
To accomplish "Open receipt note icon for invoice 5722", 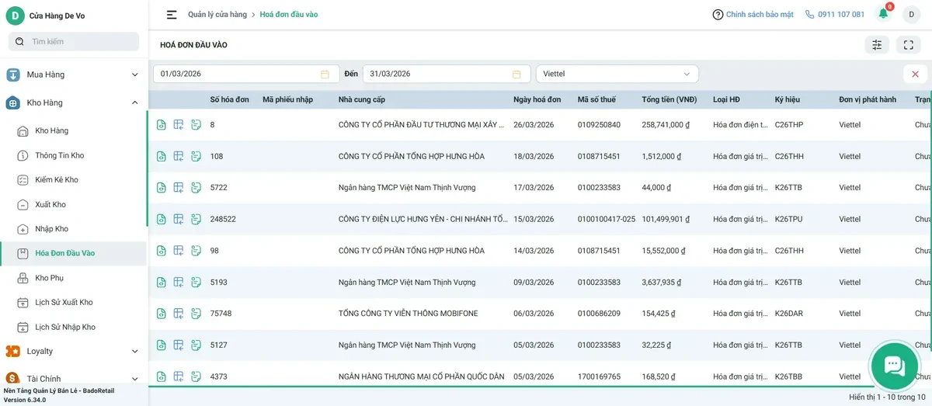I will 196,188.
